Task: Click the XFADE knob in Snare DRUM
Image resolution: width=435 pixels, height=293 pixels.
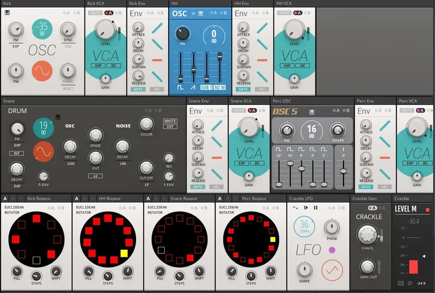Action: click(x=95, y=135)
